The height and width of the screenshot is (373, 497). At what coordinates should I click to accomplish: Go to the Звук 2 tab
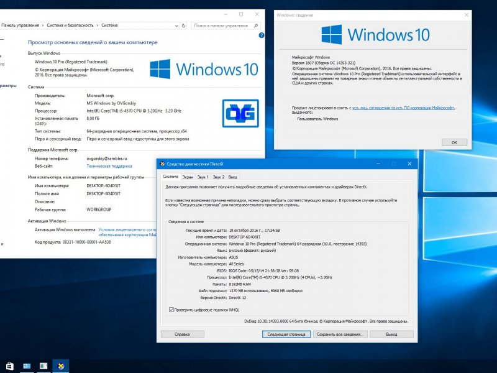[219, 177]
